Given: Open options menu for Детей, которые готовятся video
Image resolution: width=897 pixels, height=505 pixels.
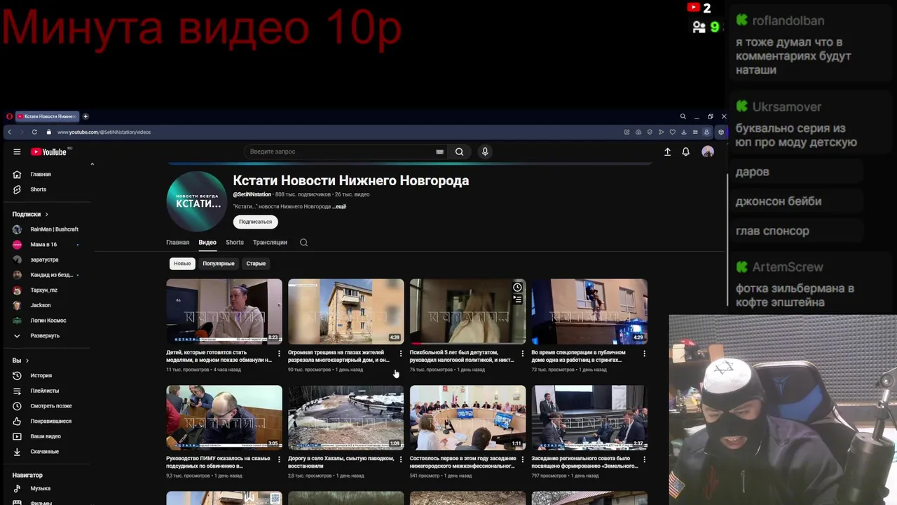Looking at the screenshot, I should coord(279,353).
